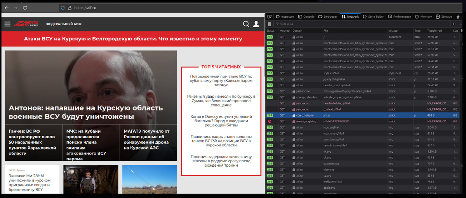Pause network recording in DevTools

455,24
